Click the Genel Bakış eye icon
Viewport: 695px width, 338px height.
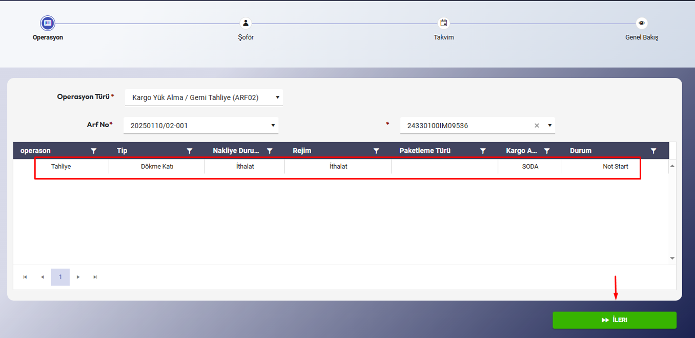642,23
